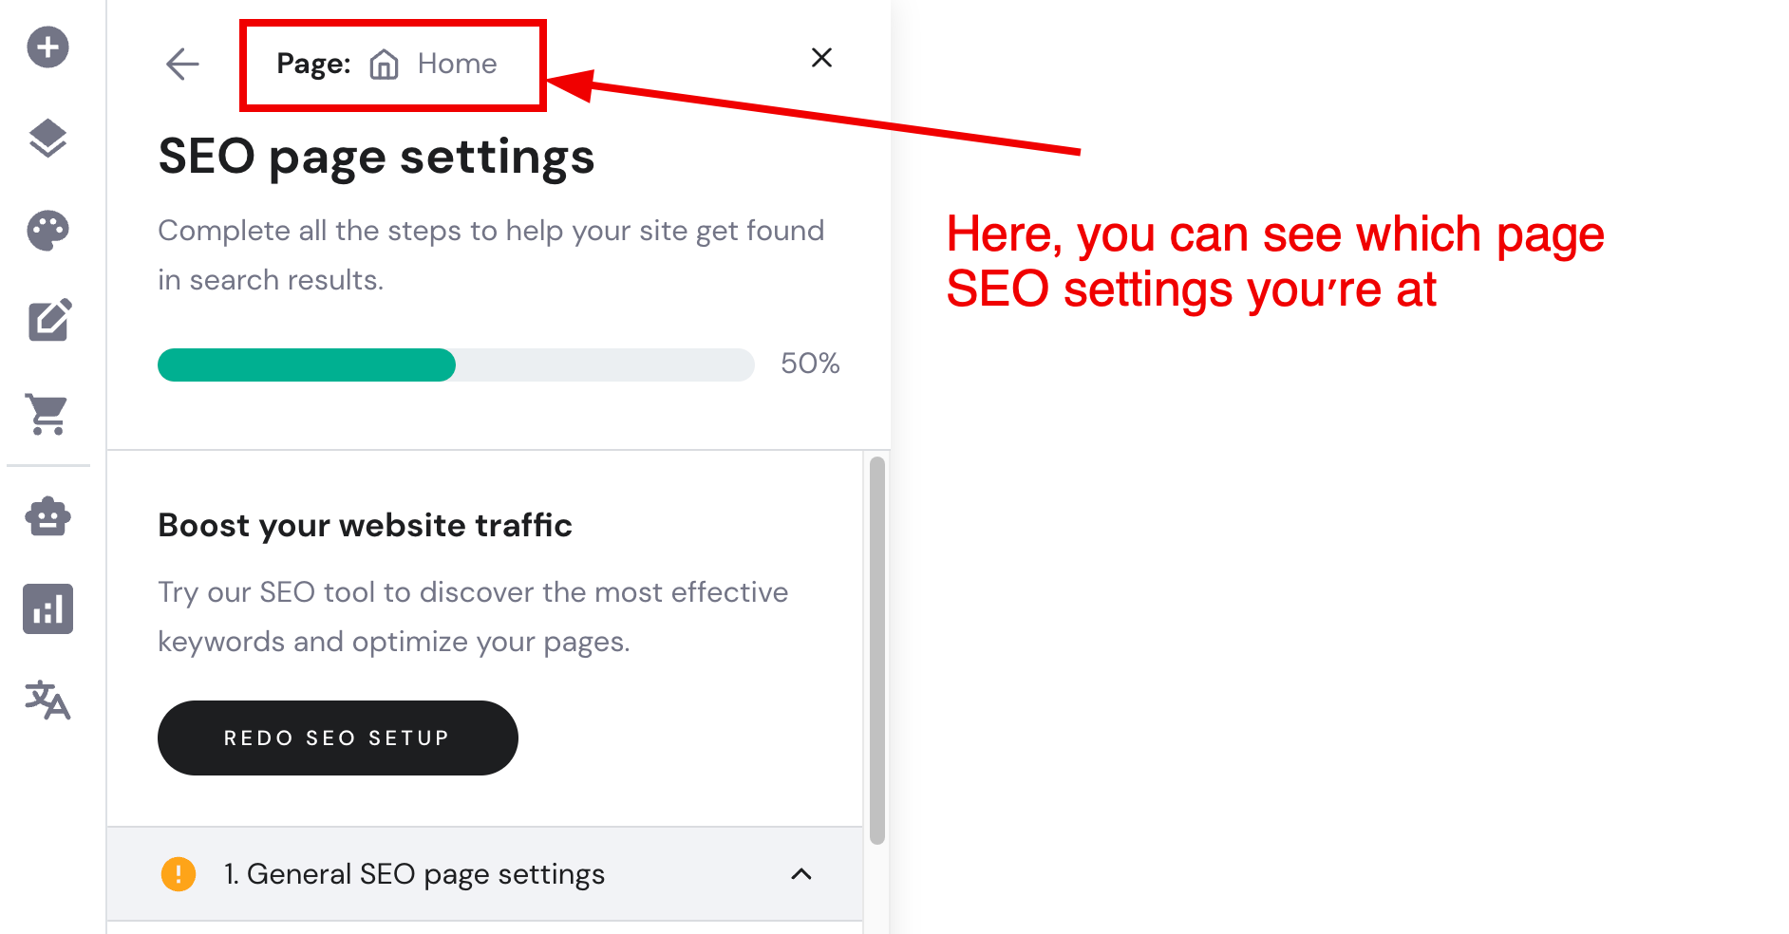The image size is (1789, 934).
Task: Click the 50% progress percentage label
Action: click(810, 364)
